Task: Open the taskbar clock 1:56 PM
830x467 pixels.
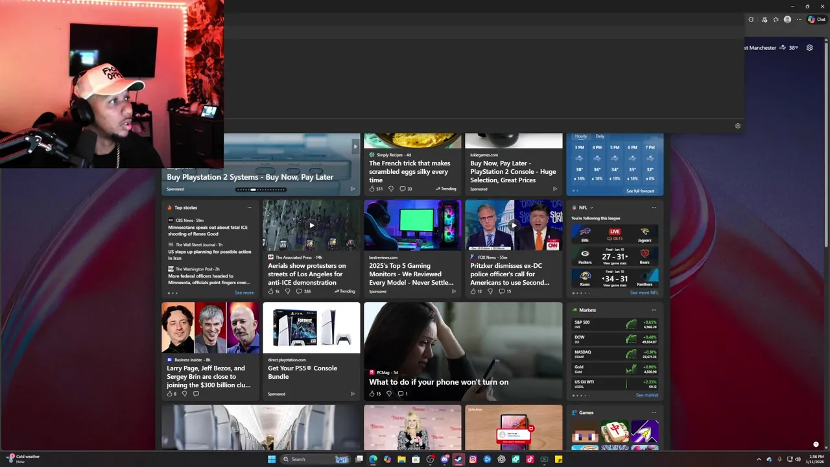Action: (x=816, y=459)
